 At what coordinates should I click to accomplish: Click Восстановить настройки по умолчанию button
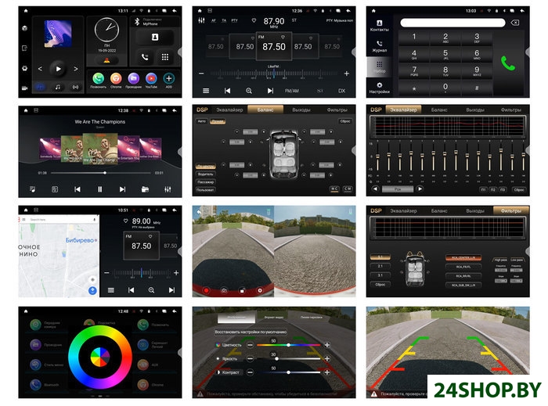coord(251,332)
